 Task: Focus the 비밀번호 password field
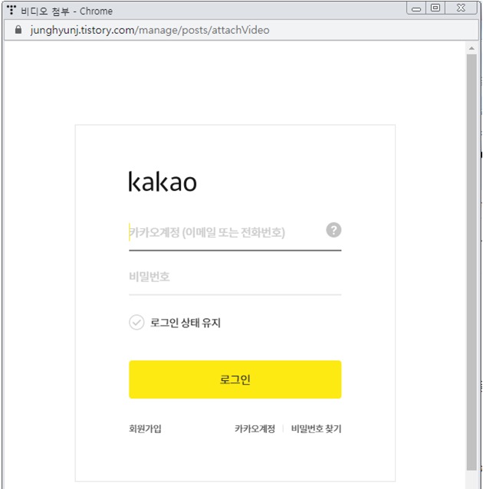click(x=235, y=277)
